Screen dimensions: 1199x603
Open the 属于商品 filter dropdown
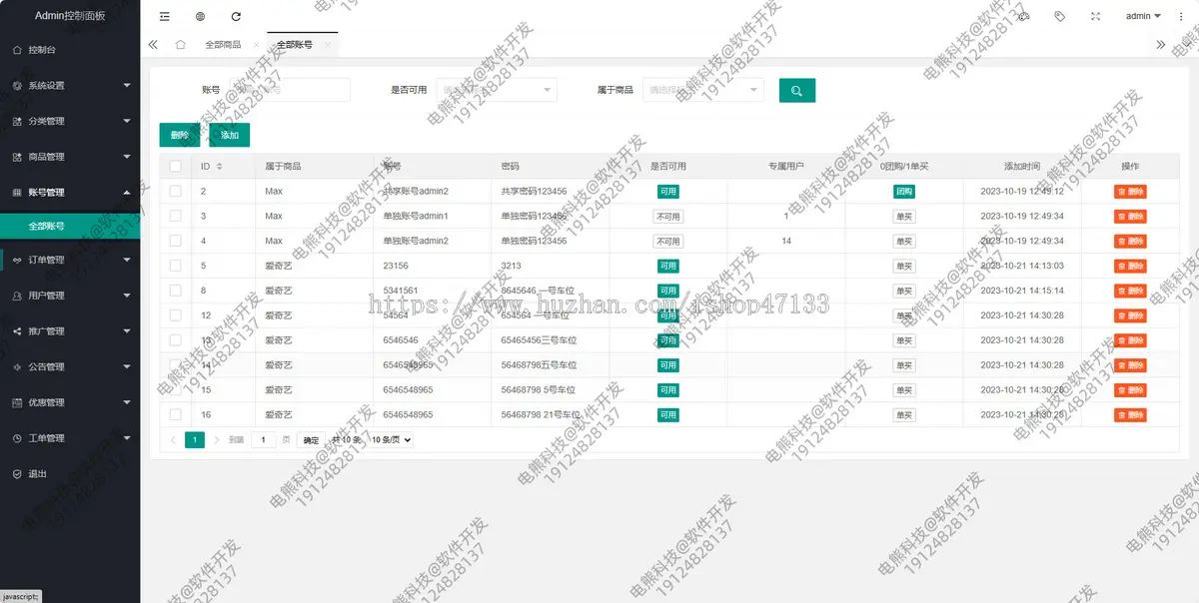(703, 90)
